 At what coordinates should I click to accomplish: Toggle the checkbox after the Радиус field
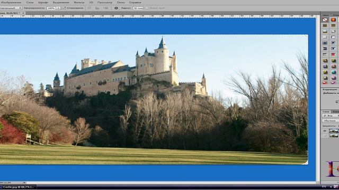click(x=147, y=8)
